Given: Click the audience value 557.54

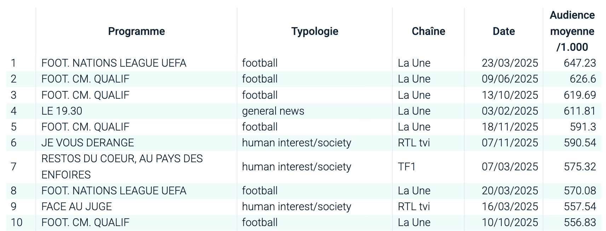Looking at the screenshot, I should pyautogui.click(x=579, y=207).
